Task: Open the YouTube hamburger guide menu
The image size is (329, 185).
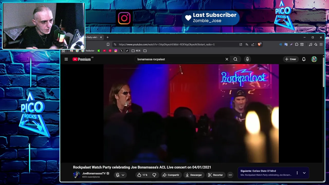Action: tap(66, 59)
